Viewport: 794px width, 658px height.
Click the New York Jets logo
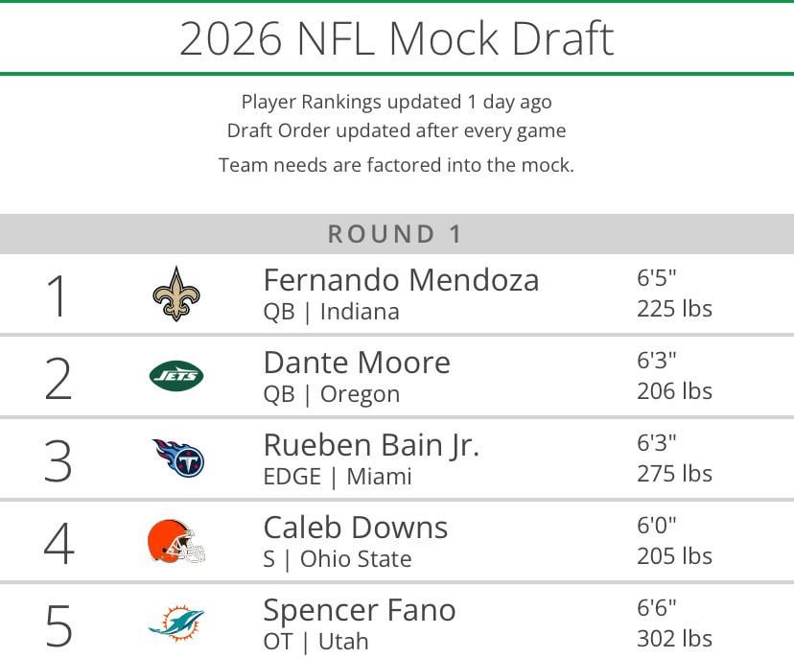point(176,376)
